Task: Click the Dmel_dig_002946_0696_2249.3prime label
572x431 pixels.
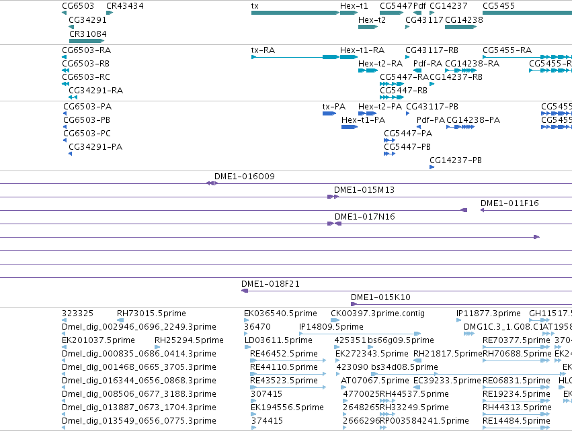Action: pos(139,327)
